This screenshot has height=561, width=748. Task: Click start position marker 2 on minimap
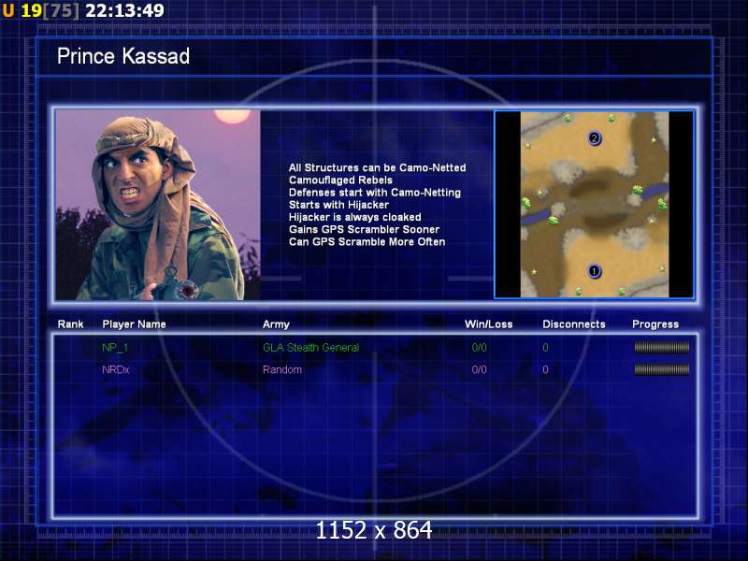[594, 138]
